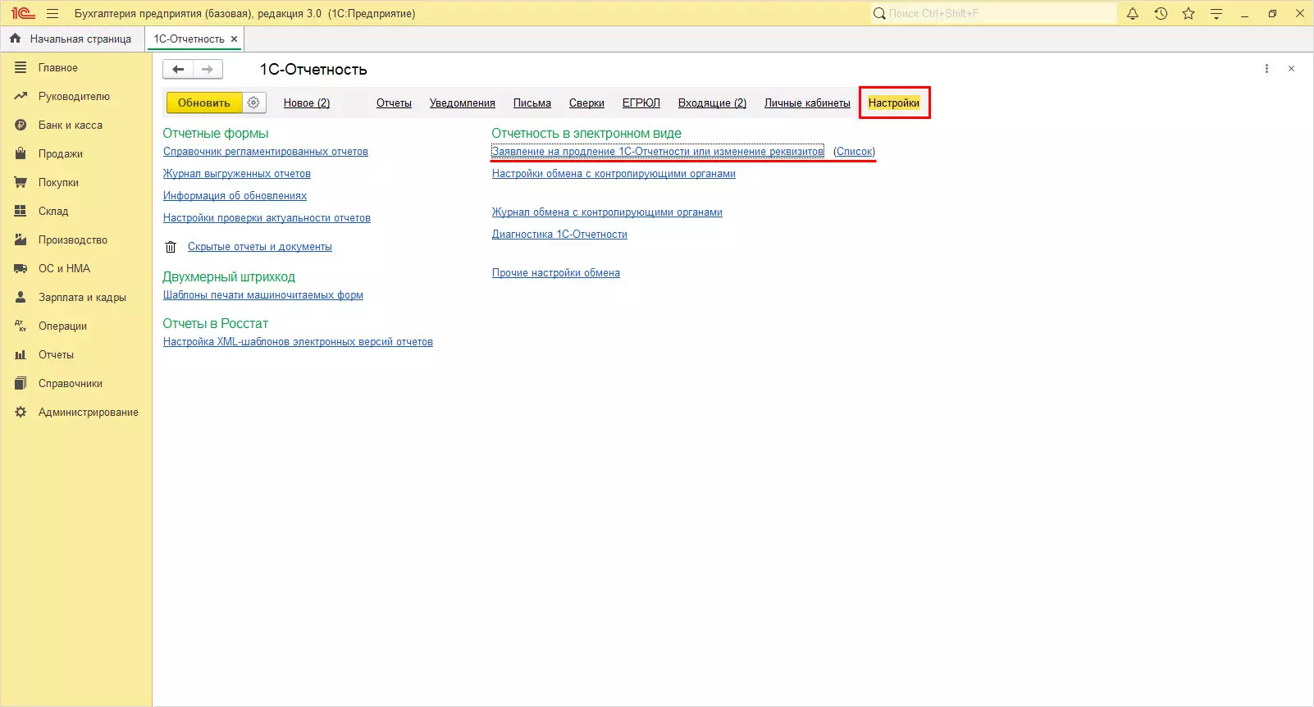
Task: Open the Справочники section
Action: click(x=76, y=384)
